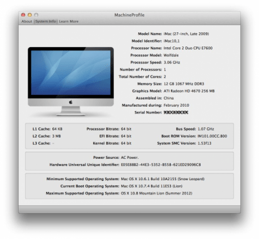Click the Apple logo on the iMac

71,102
